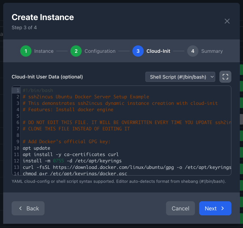The image size is (243, 228).
Task: Click step 3 Cloud-Init circle
Action: click(138, 51)
